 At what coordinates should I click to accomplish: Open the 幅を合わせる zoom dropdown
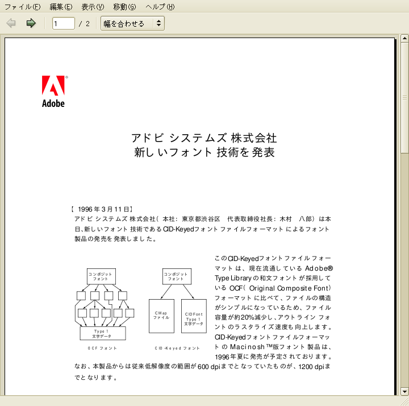tap(132, 23)
